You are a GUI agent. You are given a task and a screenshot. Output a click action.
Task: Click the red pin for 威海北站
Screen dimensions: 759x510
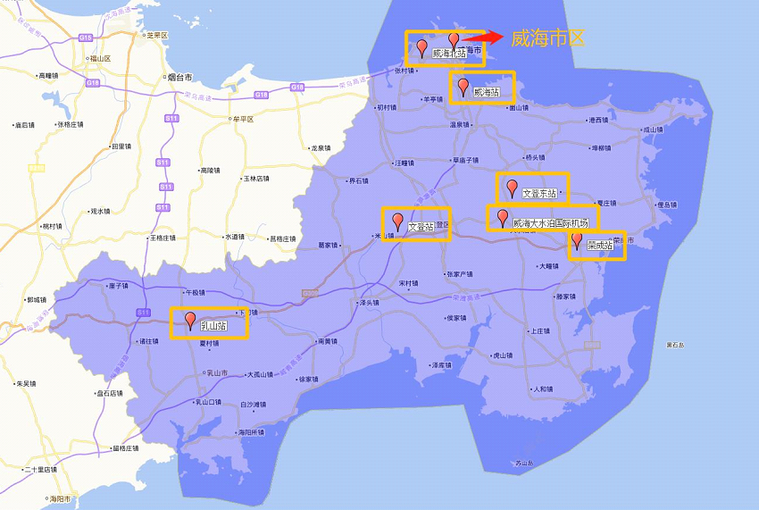(x=422, y=48)
